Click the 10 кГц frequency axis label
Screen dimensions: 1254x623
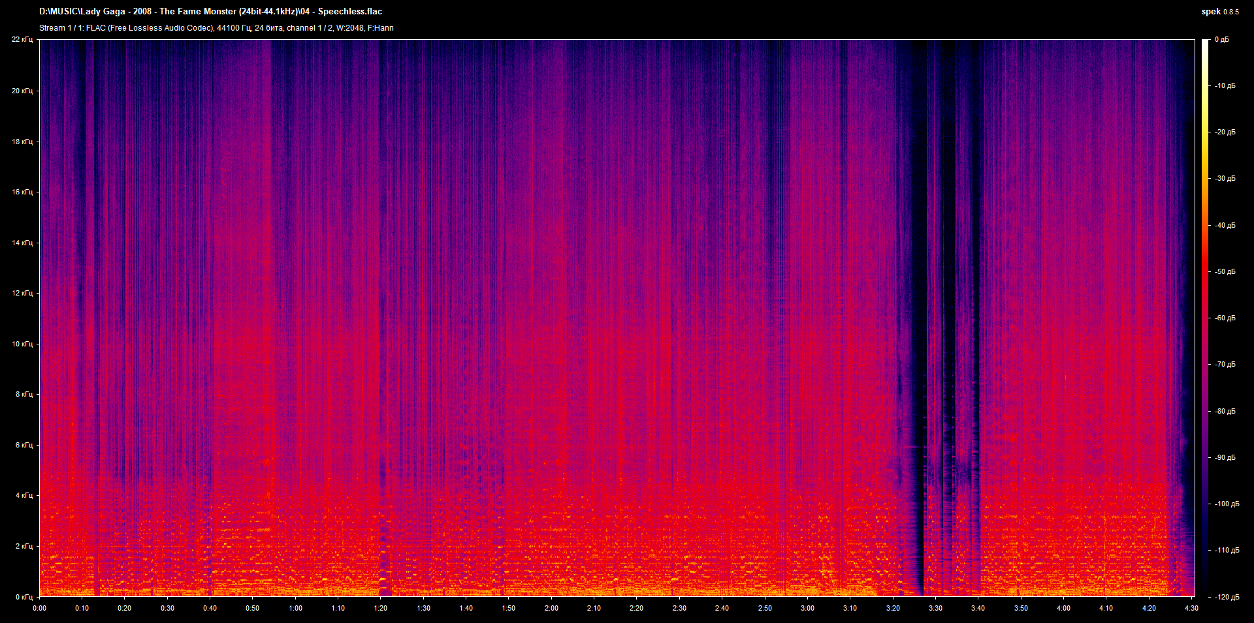tap(22, 344)
